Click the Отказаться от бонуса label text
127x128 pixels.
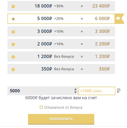pyautogui.click(x=63, y=107)
